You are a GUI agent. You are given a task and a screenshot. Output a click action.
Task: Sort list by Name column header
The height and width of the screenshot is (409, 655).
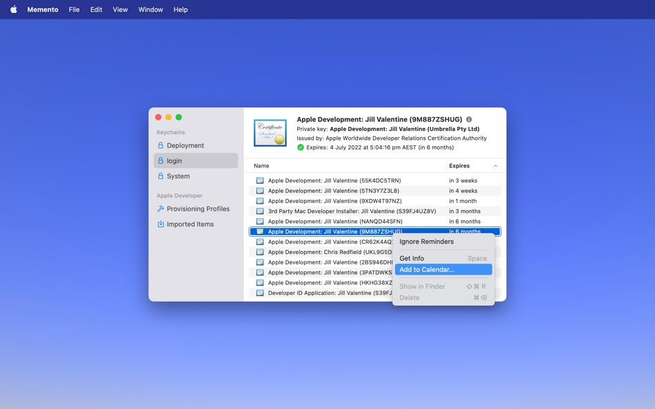(261, 166)
